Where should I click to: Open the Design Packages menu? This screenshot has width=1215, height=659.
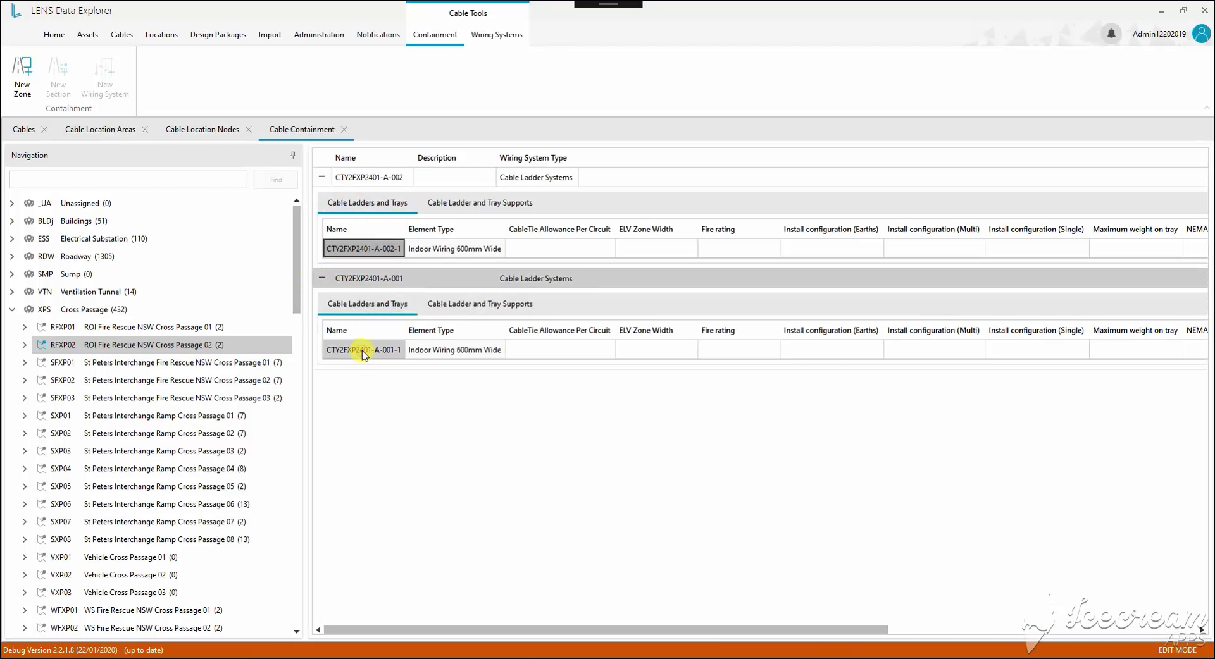pyautogui.click(x=218, y=35)
